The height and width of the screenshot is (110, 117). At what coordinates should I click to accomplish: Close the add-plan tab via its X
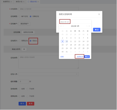[x=38, y=2]
